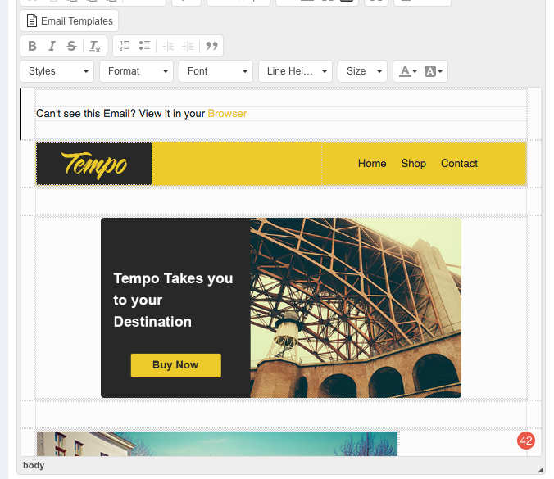
Task: Open the text color picker
Action: click(x=407, y=71)
